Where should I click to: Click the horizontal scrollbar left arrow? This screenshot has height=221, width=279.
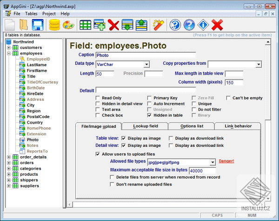pyautogui.click(x=70, y=204)
